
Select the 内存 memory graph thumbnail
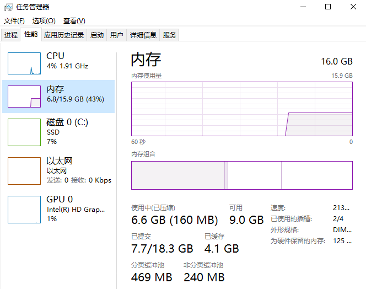click(24, 97)
